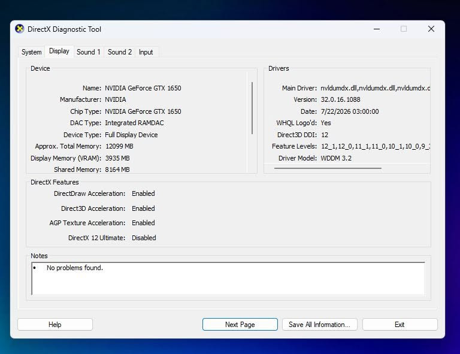This screenshot has width=460, height=354.
Task: Click the Feature Levels value list
Action: pyautogui.click(x=376, y=146)
